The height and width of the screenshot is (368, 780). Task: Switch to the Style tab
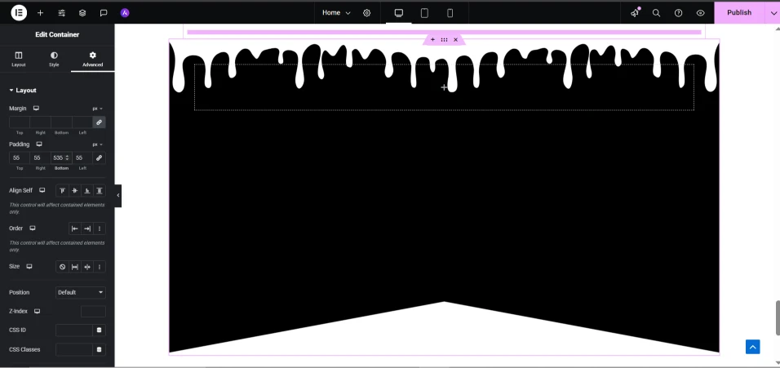click(54, 59)
